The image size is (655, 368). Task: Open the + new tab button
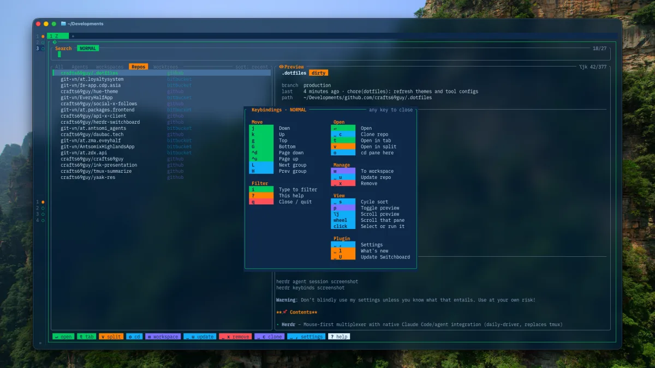coord(73,36)
